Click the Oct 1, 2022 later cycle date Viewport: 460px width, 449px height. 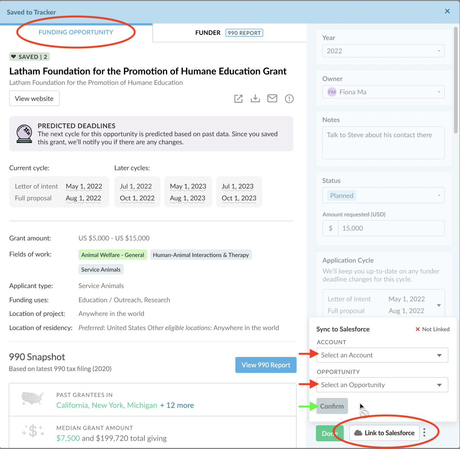(137, 198)
